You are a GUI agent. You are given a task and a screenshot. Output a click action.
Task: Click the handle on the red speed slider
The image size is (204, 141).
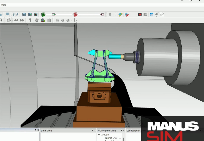102,15
